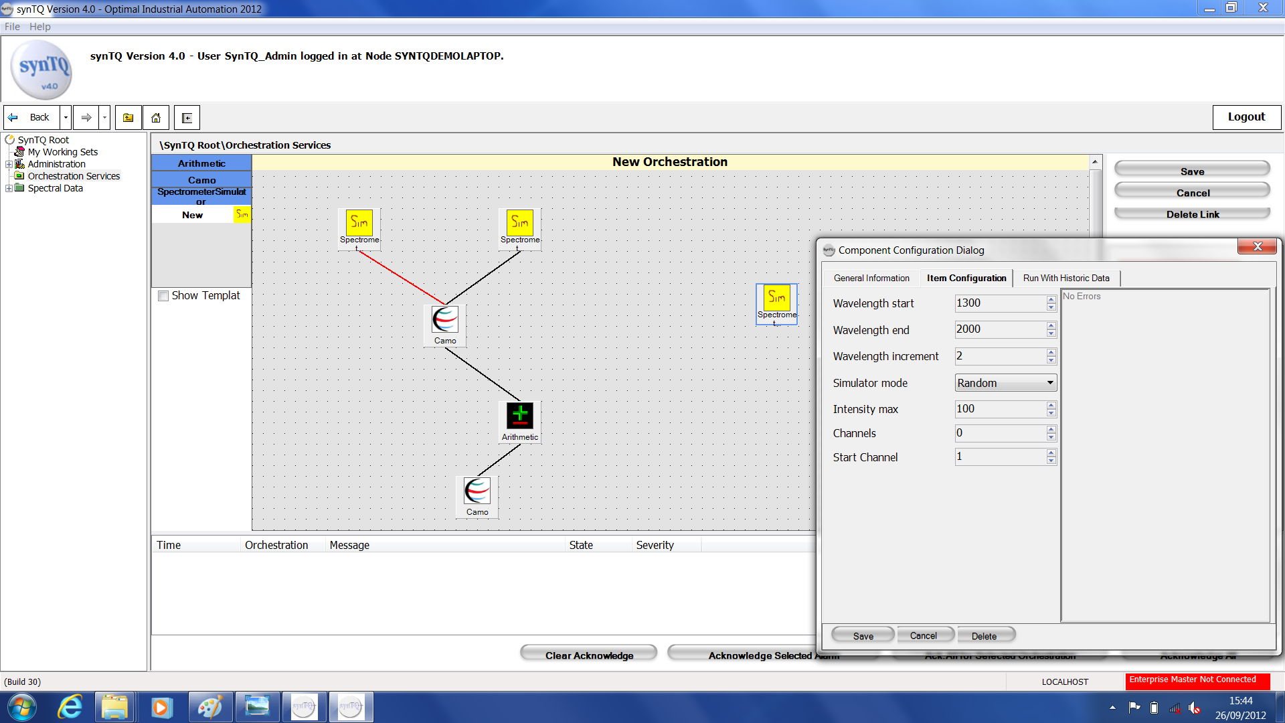The width and height of the screenshot is (1285, 723).
Task: Switch to General Information tab
Action: click(x=871, y=278)
